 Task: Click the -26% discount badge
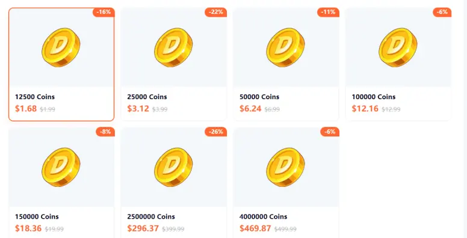[x=216, y=132]
